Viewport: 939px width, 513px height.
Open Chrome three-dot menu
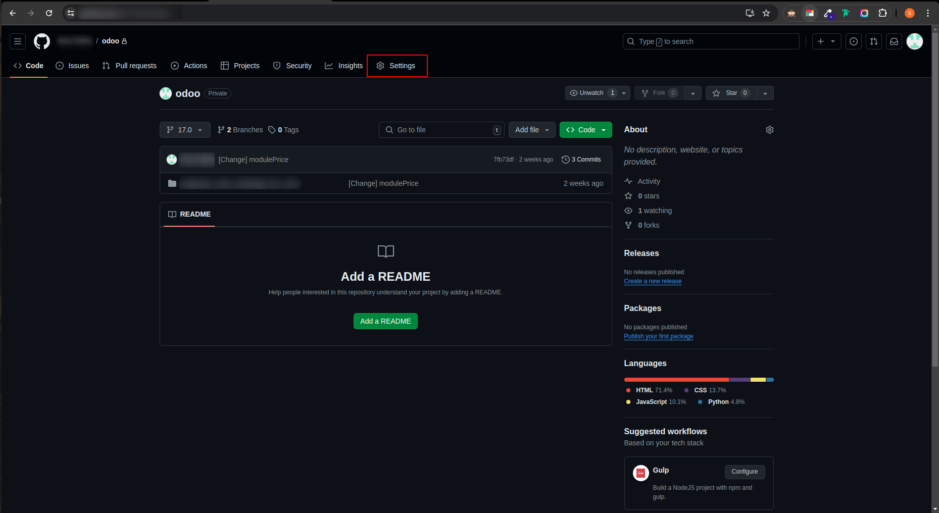pos(928,13)
